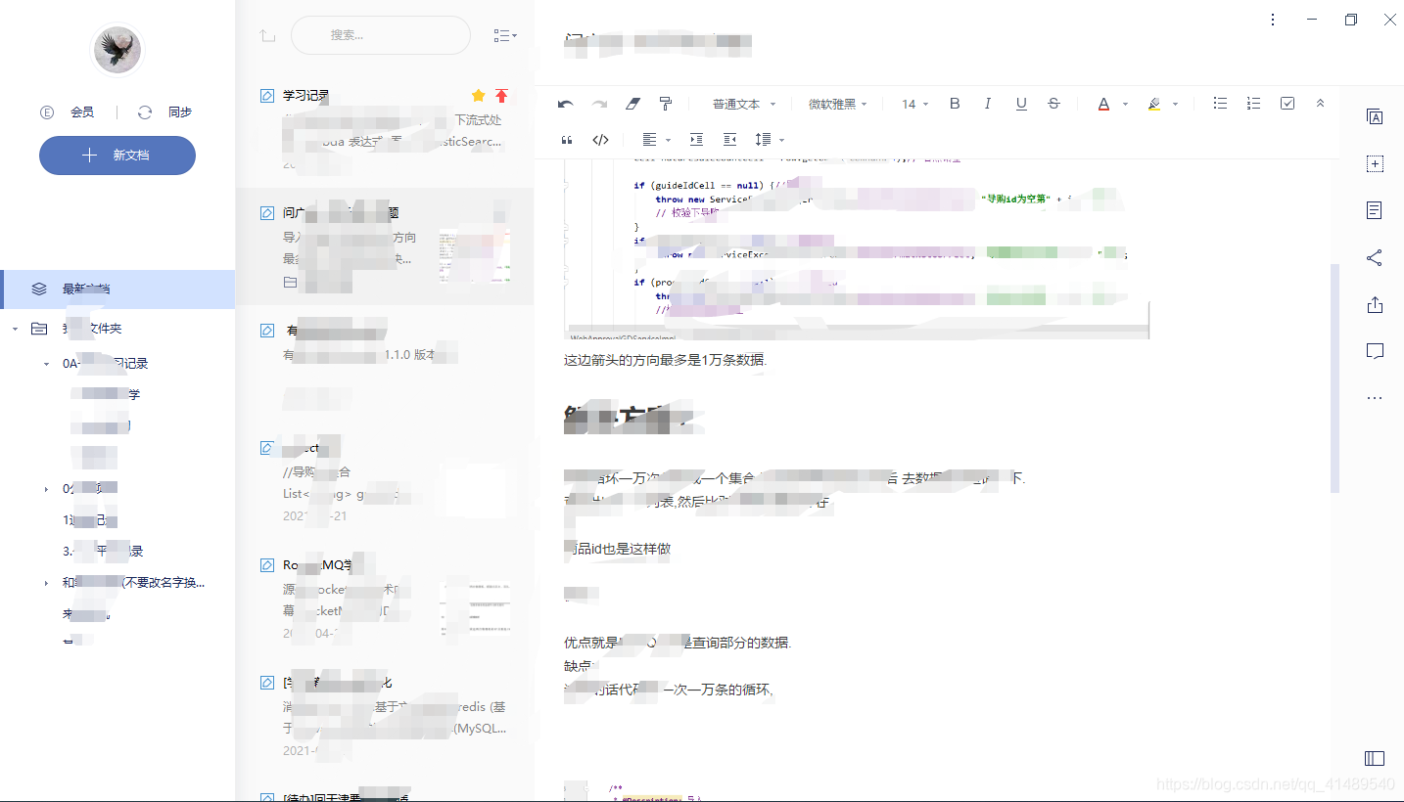Undo the last edit
This screenshot has width=1404, height=802.
click(x=565, y=104)
